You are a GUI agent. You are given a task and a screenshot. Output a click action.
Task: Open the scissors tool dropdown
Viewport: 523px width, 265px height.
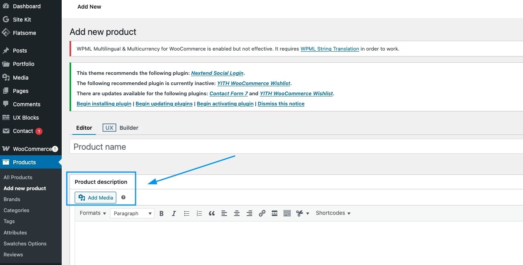[303, 213]
